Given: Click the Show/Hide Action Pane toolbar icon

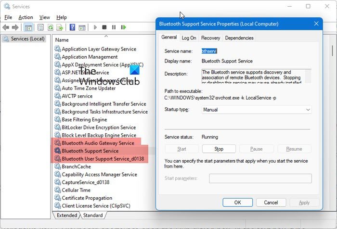Looking at the screenshot, I should point(82,27).
